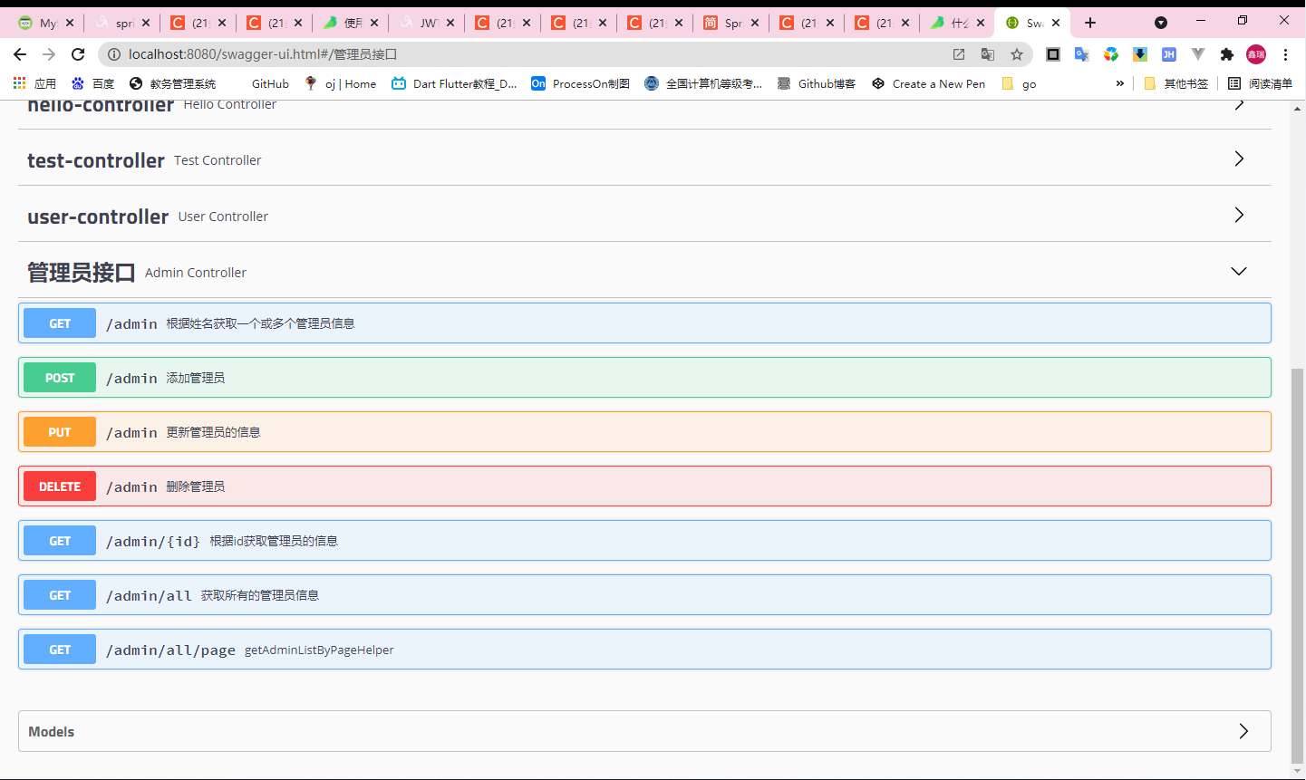The width and height of the screenshot is (1306, 780).
Task: Expand GET /admin 根据姓名获取 operation
Action: (644, 323)
